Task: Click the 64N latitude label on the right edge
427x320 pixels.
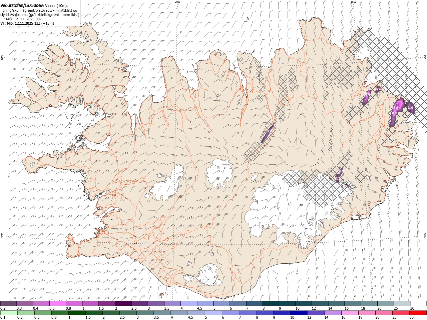Action: point(425,236)
